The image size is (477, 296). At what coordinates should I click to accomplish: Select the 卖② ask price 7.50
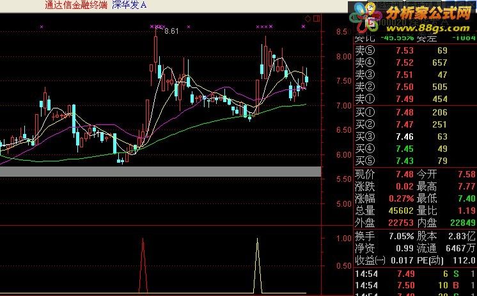(x=405, y=87)
